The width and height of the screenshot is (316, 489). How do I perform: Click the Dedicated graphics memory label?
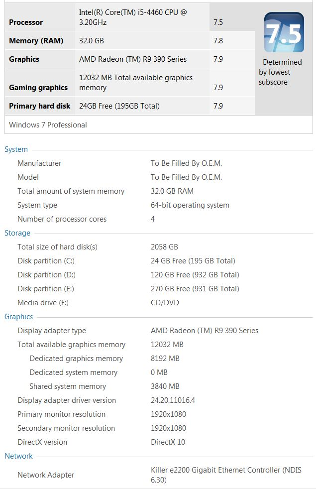(x=76, y=359)
